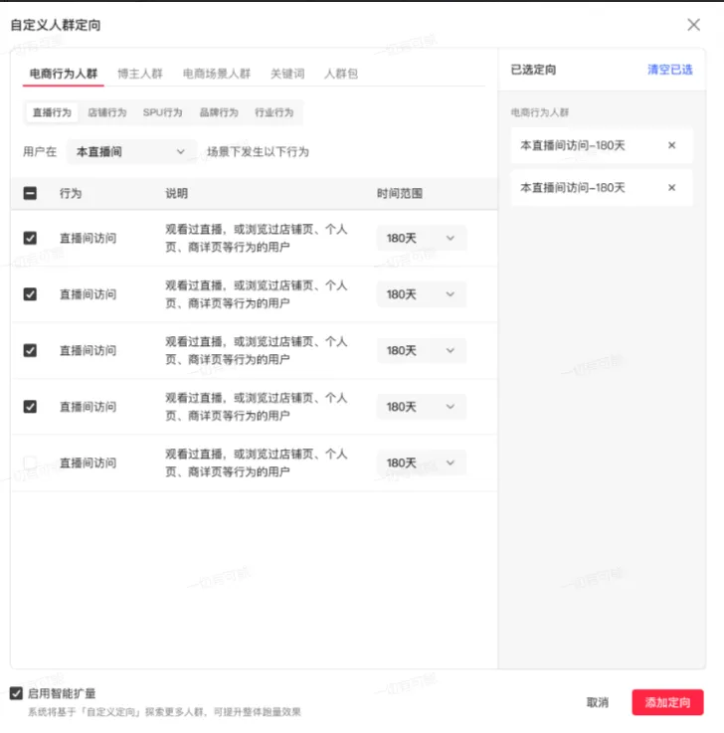Image resolution: width=724 pixels, height=733 pixels.
Task: Select the 行业行为 sub-tab
Action: point(273,112)
